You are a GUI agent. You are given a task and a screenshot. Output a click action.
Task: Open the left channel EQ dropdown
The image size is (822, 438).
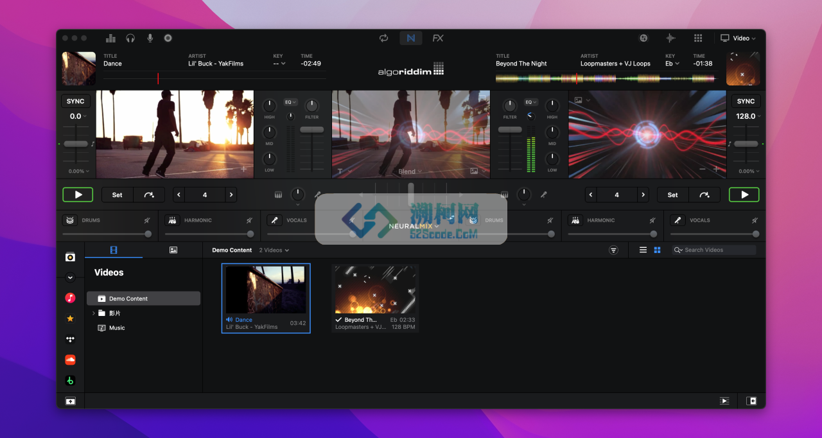click(x=291, y=102)
